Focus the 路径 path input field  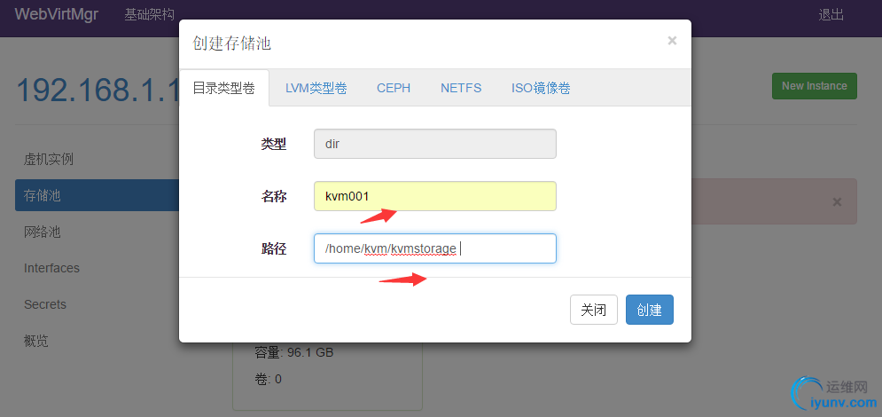434,248
